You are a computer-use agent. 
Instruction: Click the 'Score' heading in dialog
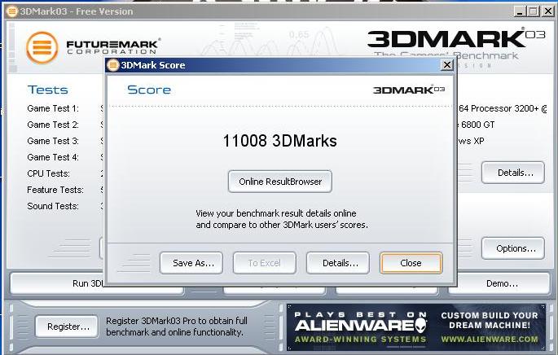pos(149,90)
